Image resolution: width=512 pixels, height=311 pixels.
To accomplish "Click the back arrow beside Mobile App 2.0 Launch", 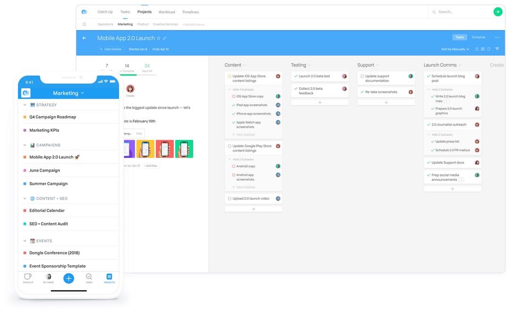I will (84, 38).
